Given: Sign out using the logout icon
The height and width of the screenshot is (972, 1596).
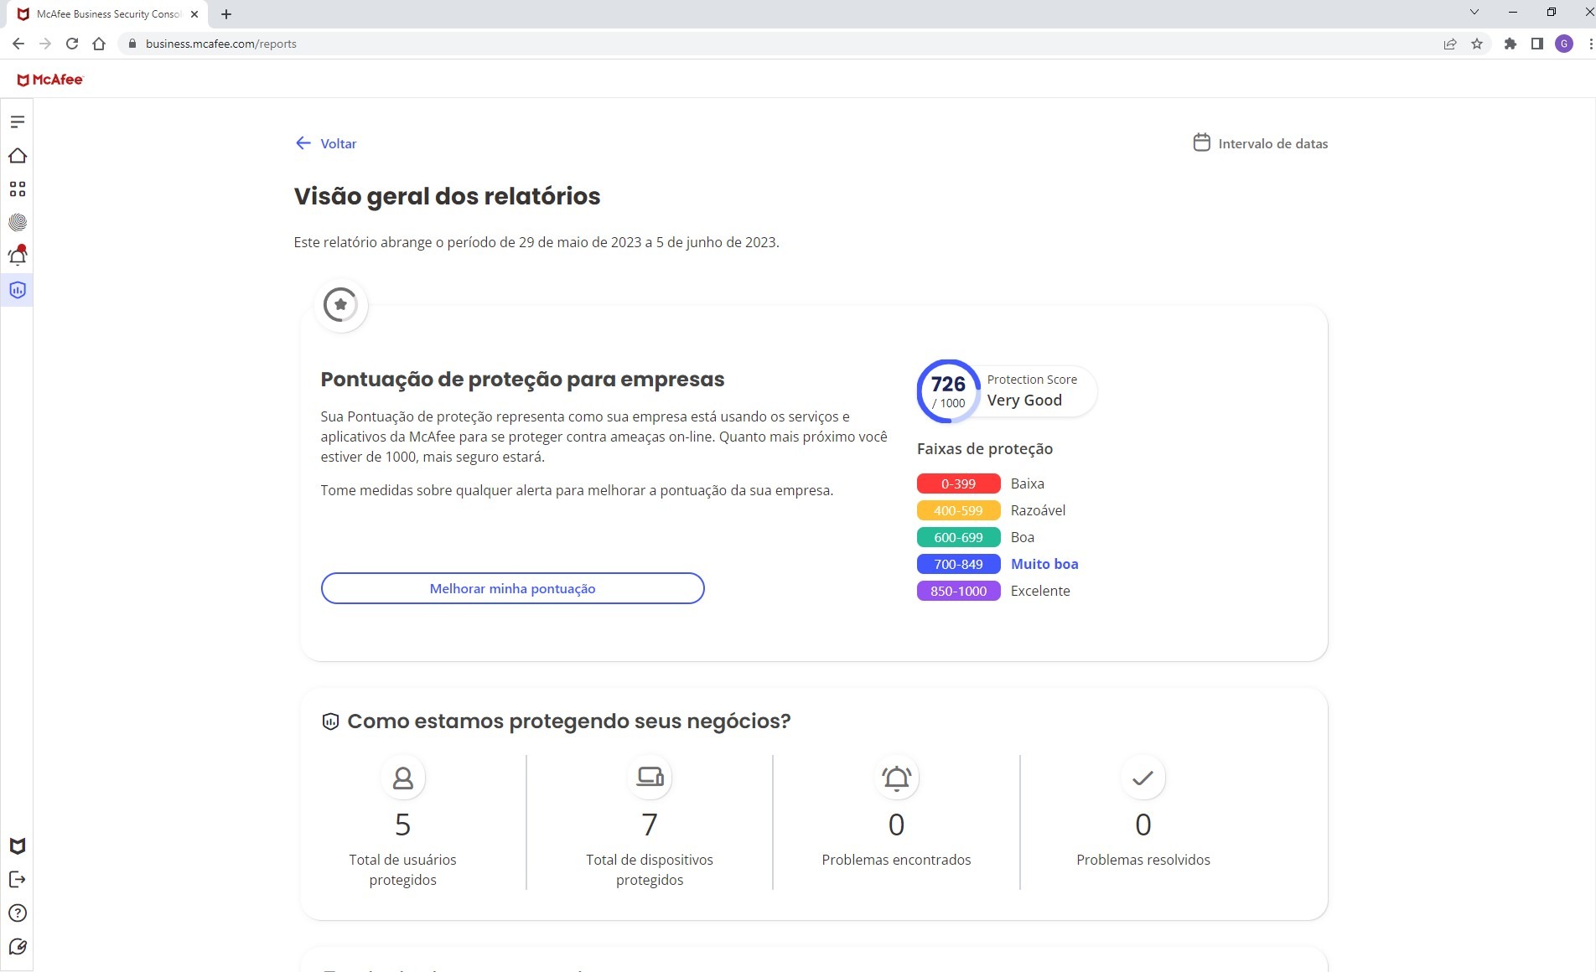Looking at the screenshot, I should pyautogui.click(x=17, y=879).
